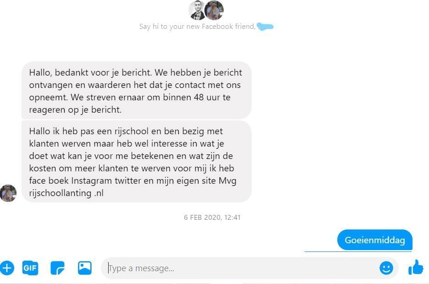Image resolution: width=429 pixels, height=284 pixels.
Task: Click the sender avatar beside the rijschool message
Action: click(8, 193)
